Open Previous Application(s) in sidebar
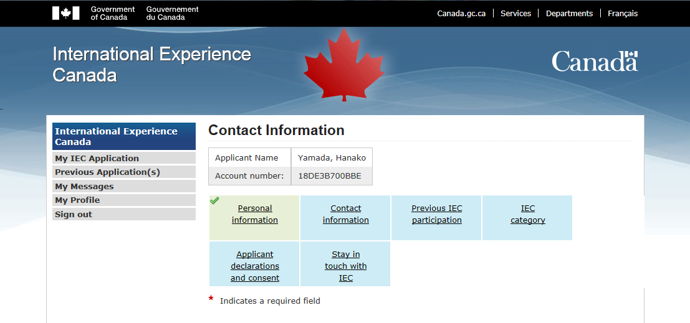 click(124, 172)
